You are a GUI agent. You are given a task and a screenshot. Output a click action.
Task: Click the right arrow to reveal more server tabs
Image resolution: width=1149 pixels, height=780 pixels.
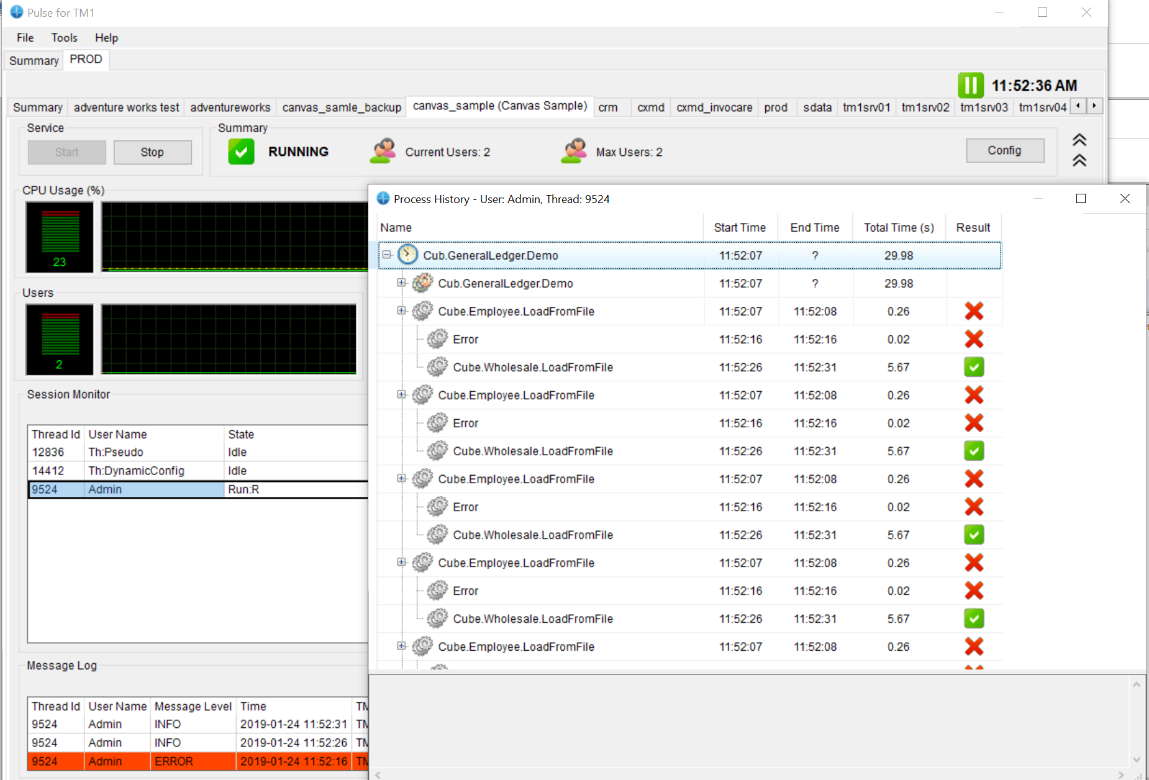click(1094, 106)
